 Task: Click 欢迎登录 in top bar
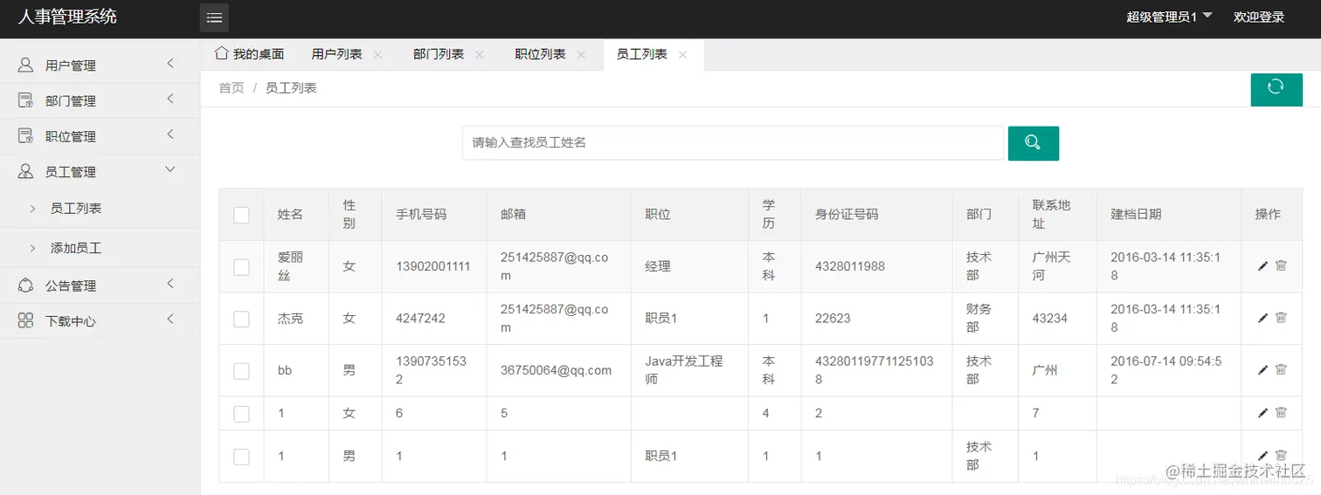[x=1259, y=17]
